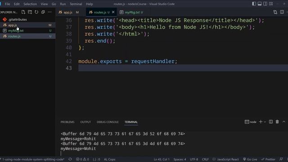This screenshot has height=162, width=288.
Task: Open the View menu
Action: (44, 4)
